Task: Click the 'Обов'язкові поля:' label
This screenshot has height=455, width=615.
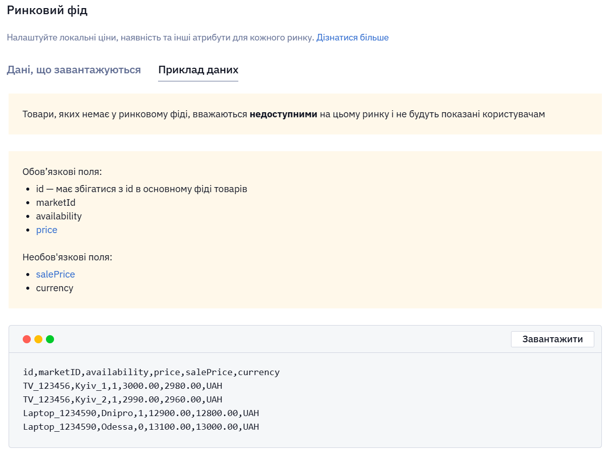Action: pos(62,172)
